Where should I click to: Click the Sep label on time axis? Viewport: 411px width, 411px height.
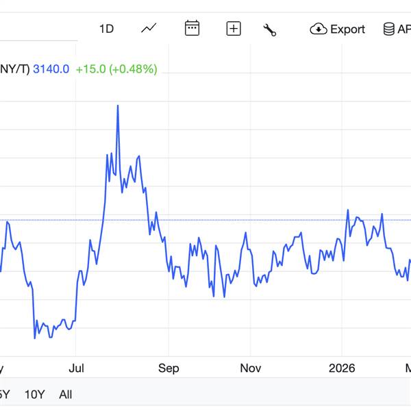coord(169,369)
